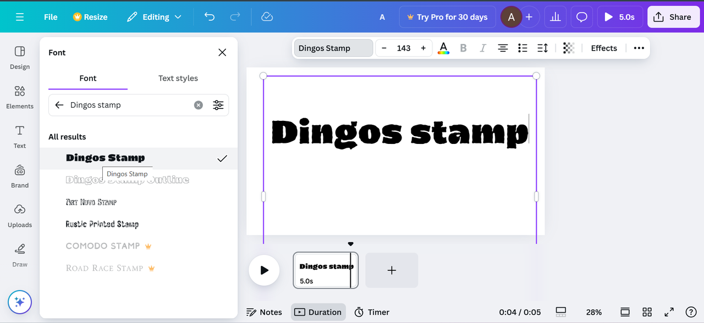Viewport: 704px width, 323px height.
Task: Open the Notes panel
Action: pos(264,312)
